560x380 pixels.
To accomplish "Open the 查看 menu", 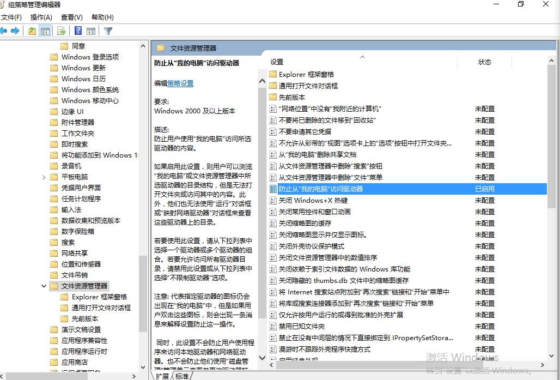I will coord(71,17).
